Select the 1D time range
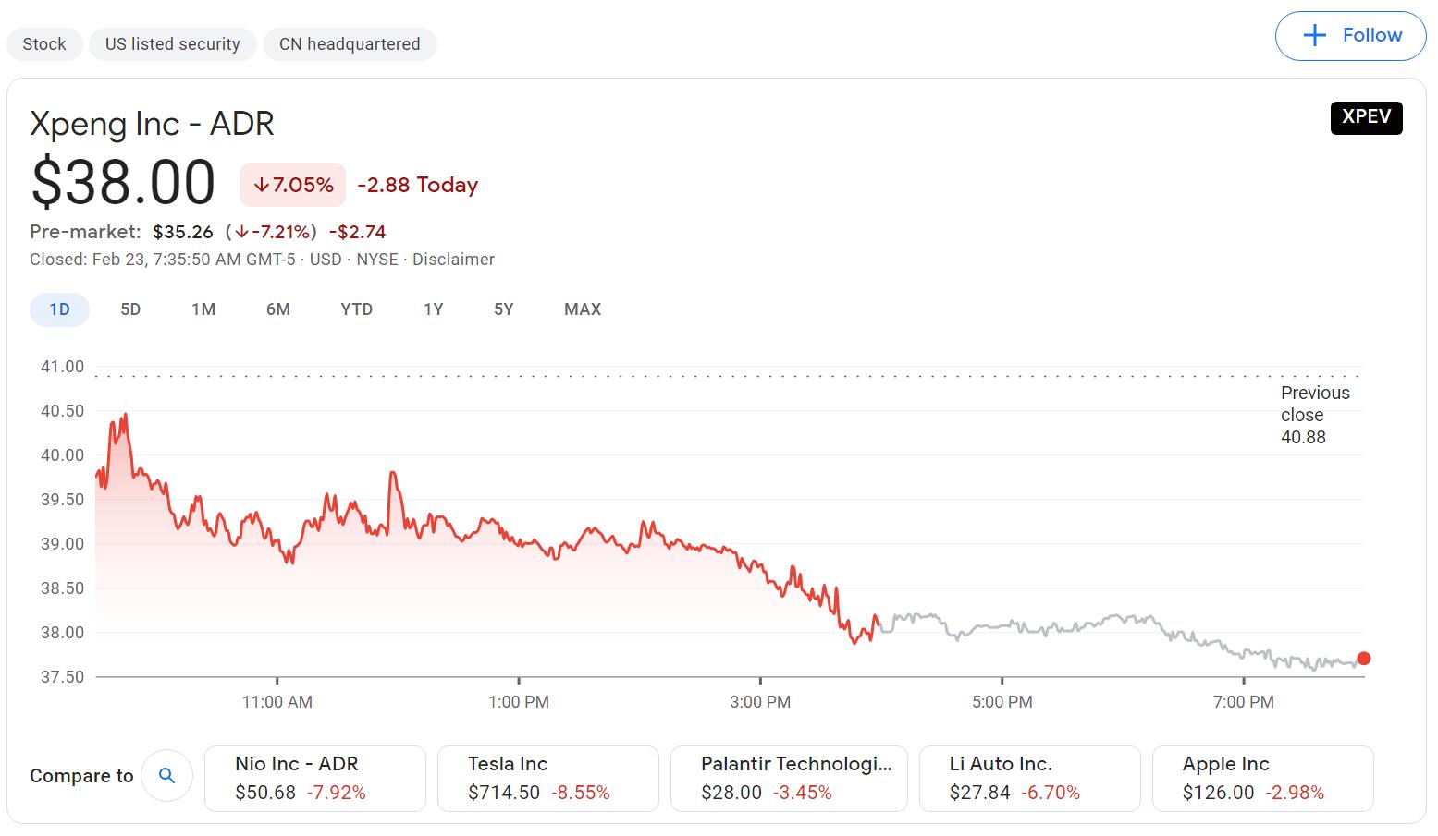Viewport: 1438px width, 836px height. [59, 309]
